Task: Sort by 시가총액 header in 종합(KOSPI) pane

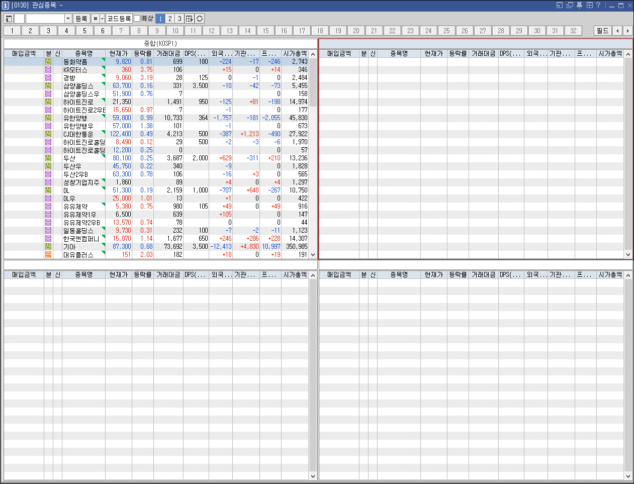Action: click(295, 53)
